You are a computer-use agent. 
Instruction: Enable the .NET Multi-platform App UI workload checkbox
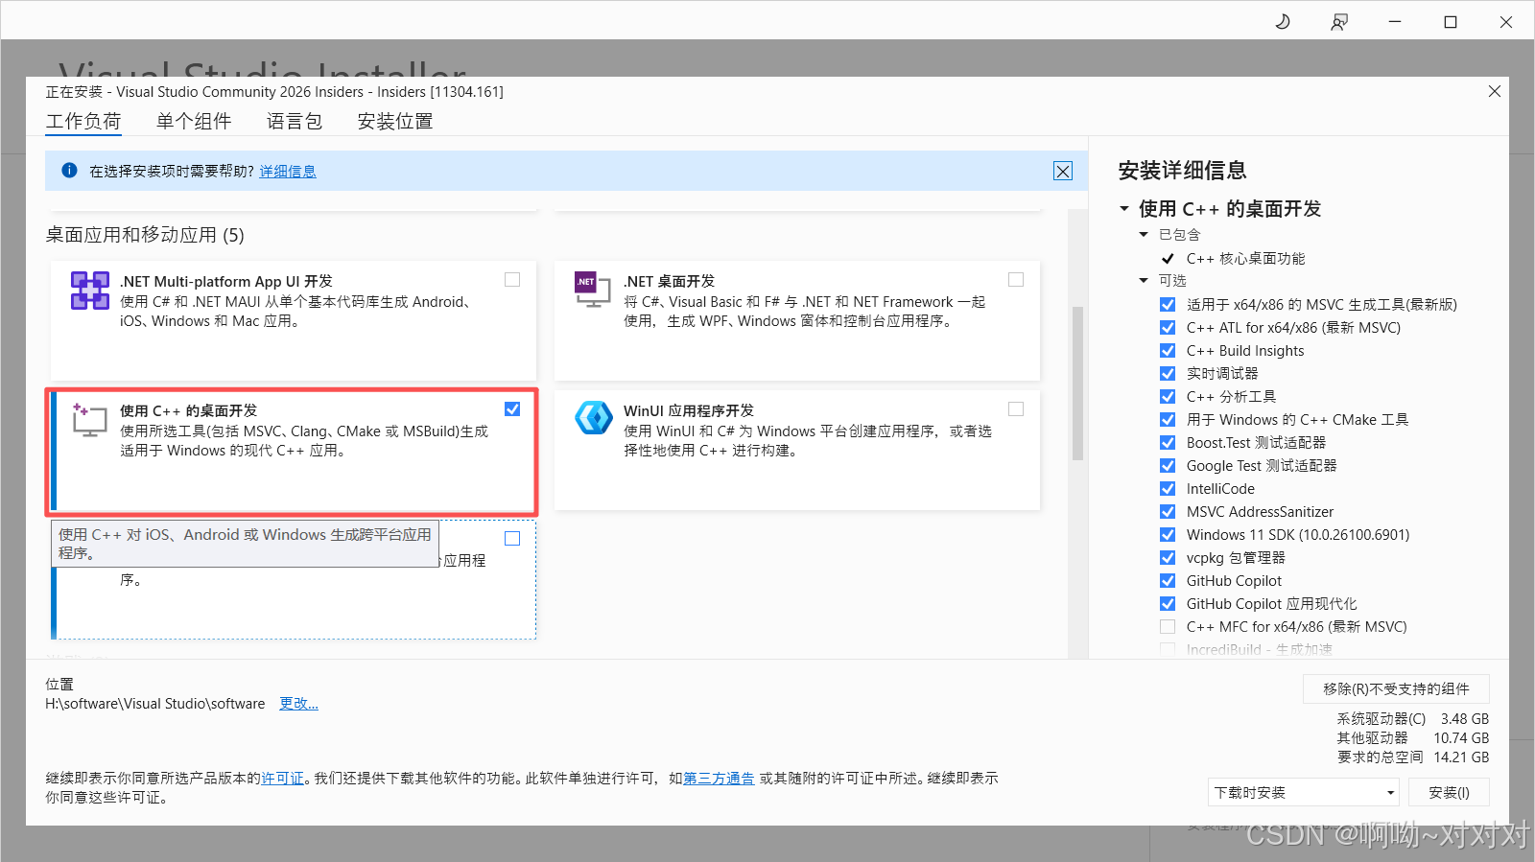coord(512,280)
